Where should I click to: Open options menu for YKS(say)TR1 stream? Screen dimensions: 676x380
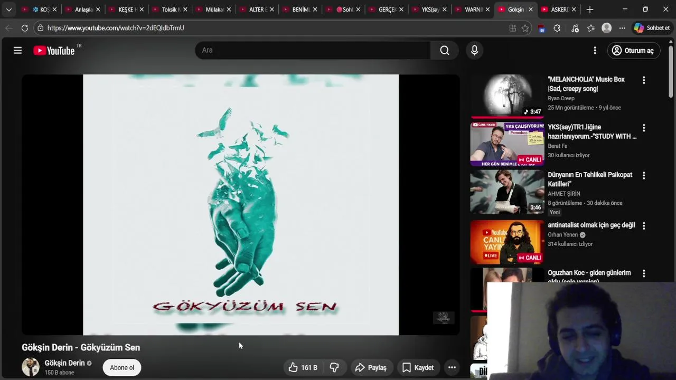click(644, 128)
